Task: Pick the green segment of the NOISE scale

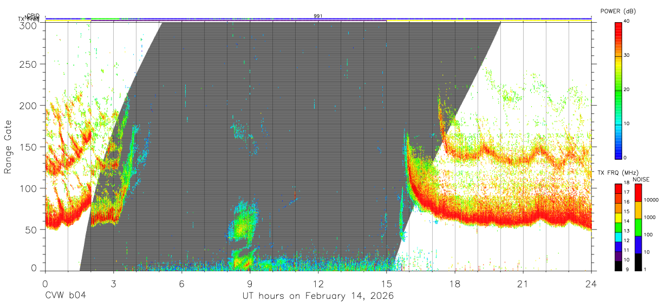Action: click(x=638, y=227)
